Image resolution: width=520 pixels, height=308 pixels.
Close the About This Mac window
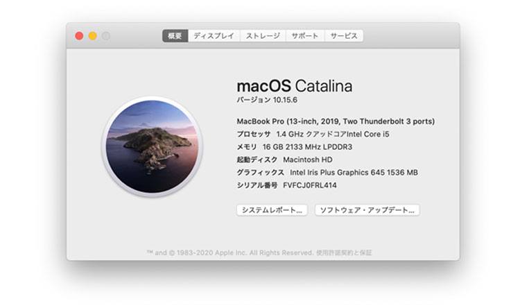click(x=79, y=36)
